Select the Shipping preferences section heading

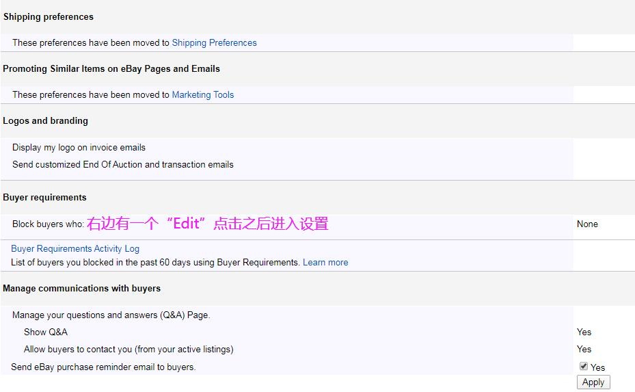(49, 16)
